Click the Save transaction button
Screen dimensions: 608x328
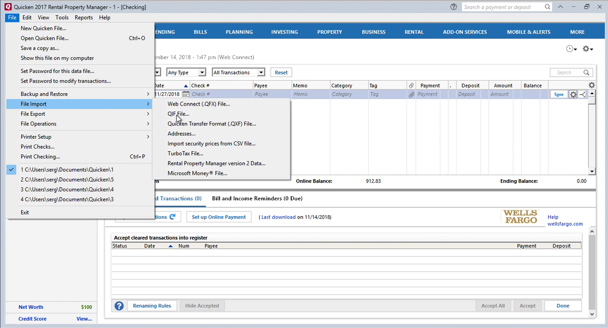click(558, 95)
